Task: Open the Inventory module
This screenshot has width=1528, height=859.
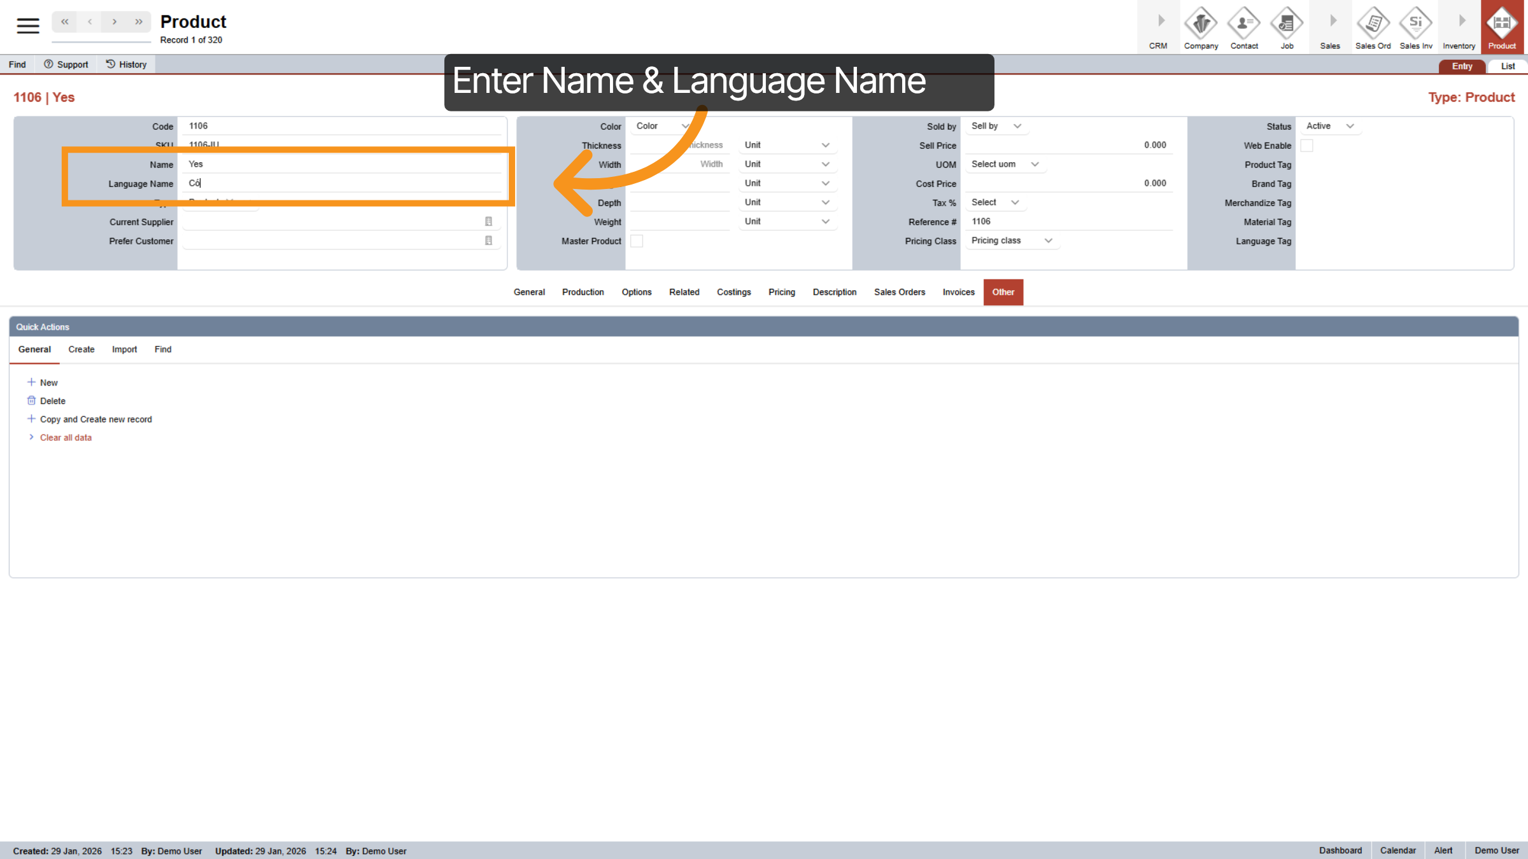Action: click(1459, 27)
